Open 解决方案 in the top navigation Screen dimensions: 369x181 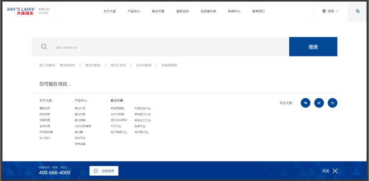coord(158,11)
